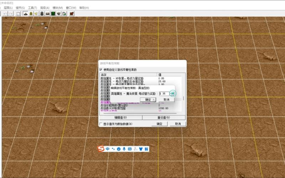Open the Trigger Editor toolbar icon

(31, 14)
